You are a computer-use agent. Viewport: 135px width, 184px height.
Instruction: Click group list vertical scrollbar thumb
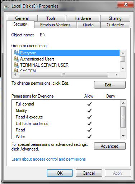(x=123, y=59)
